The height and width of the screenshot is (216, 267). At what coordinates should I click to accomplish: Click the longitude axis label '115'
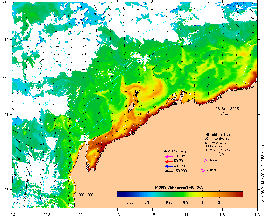tap(117, 214)
